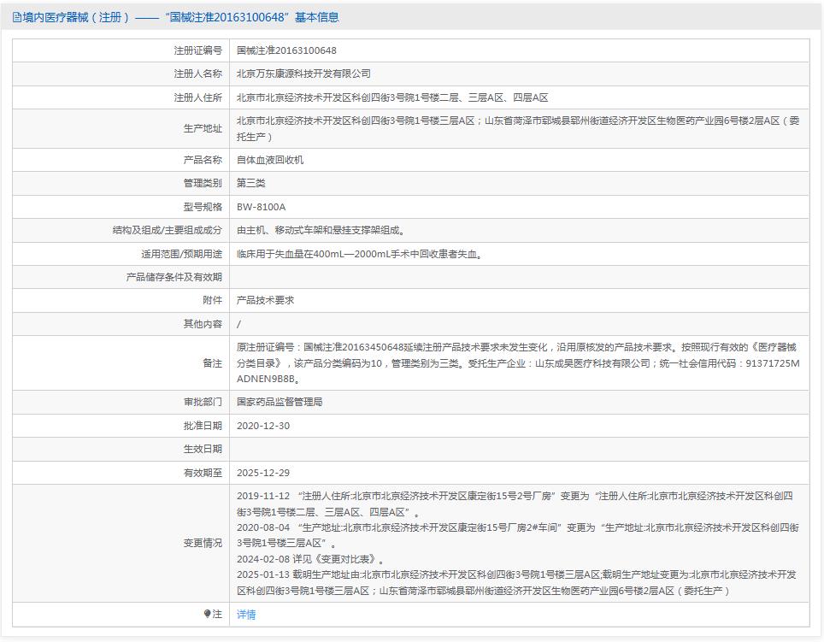Click the 注册人住所 label

tap(198, 97)
